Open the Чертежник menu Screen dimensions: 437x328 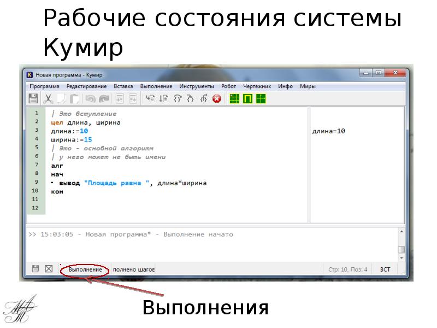257,86
